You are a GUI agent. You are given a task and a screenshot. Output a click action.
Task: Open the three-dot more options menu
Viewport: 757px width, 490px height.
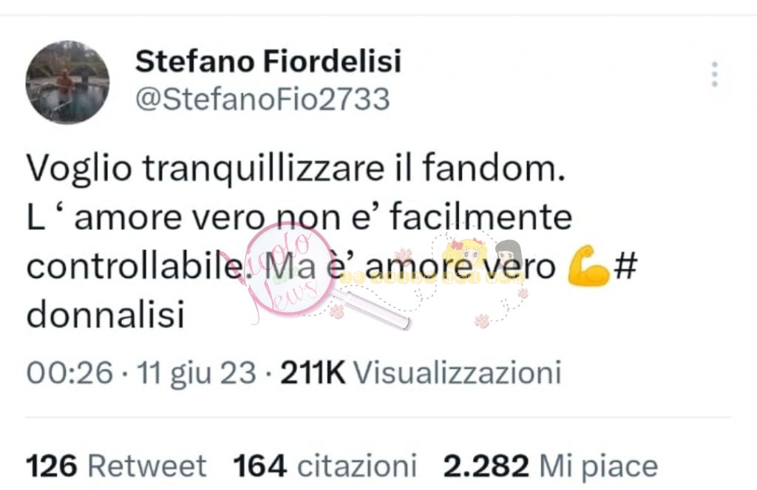pos(715,75)
